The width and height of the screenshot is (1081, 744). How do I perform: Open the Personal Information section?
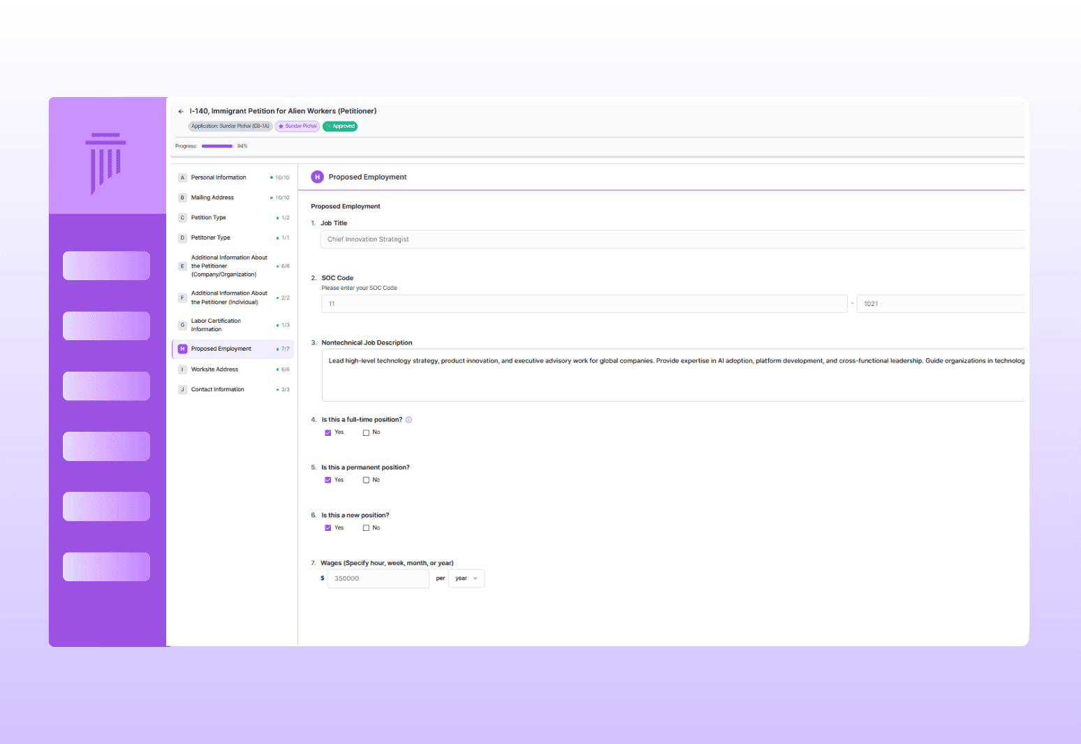pos(233,177)
